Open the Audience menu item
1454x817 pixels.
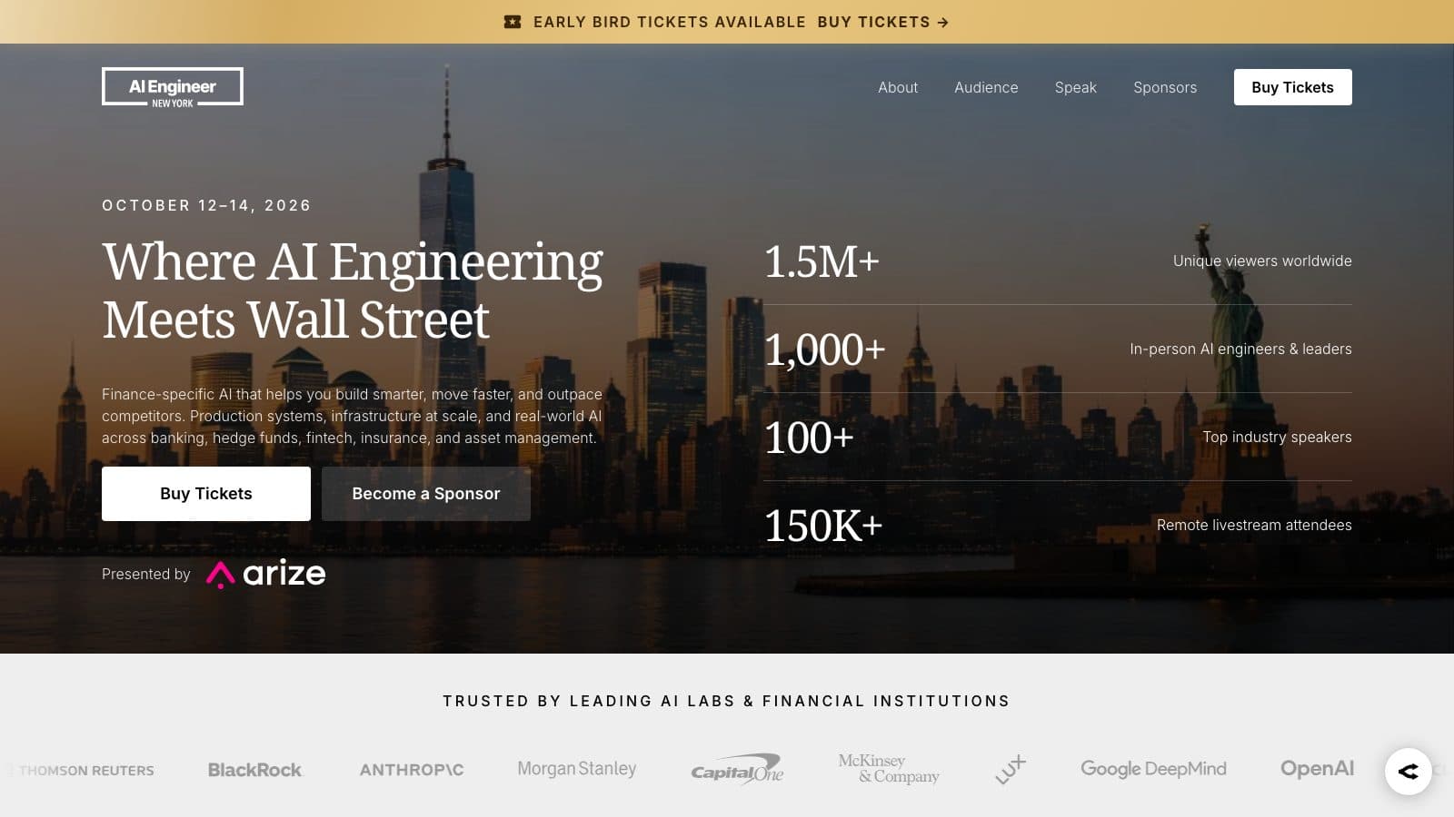(x=986, y=87)
